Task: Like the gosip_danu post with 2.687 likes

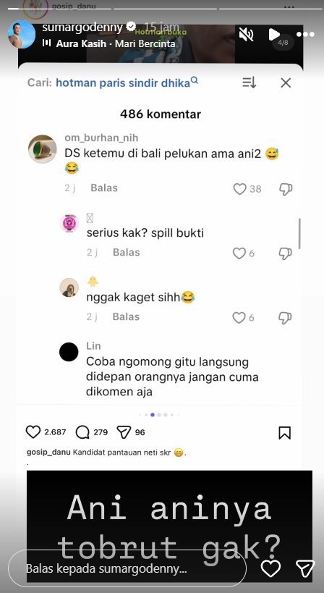Action: pos(33,432)
